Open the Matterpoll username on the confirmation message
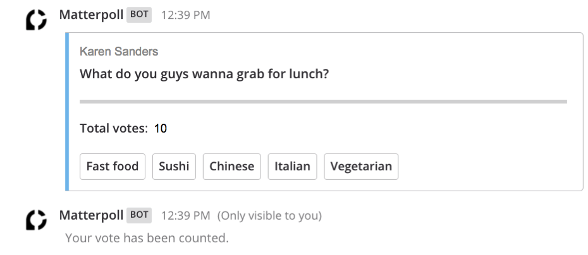 coord(91,215)
